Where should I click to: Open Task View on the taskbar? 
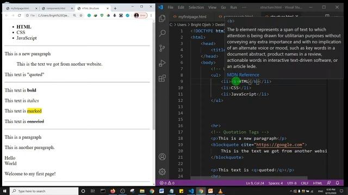pyautogui.click(x=93, y=191)
